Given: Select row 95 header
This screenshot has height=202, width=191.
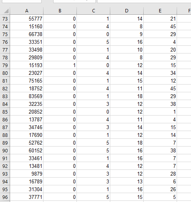Looking at the screenshot, I should [5, 189].
